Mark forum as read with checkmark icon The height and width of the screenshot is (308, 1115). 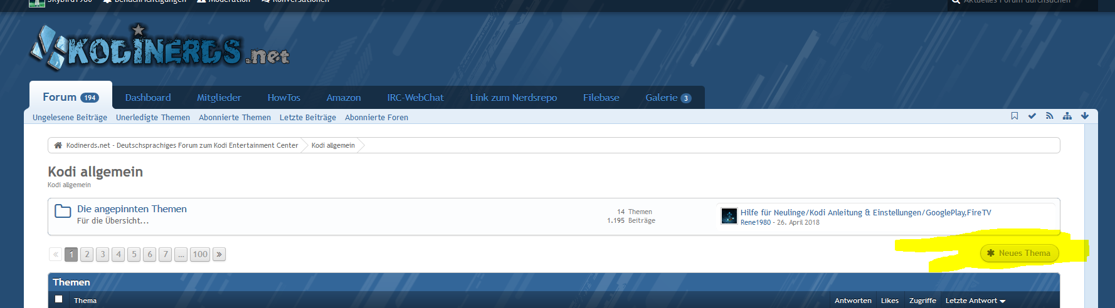pos(1032,116)
